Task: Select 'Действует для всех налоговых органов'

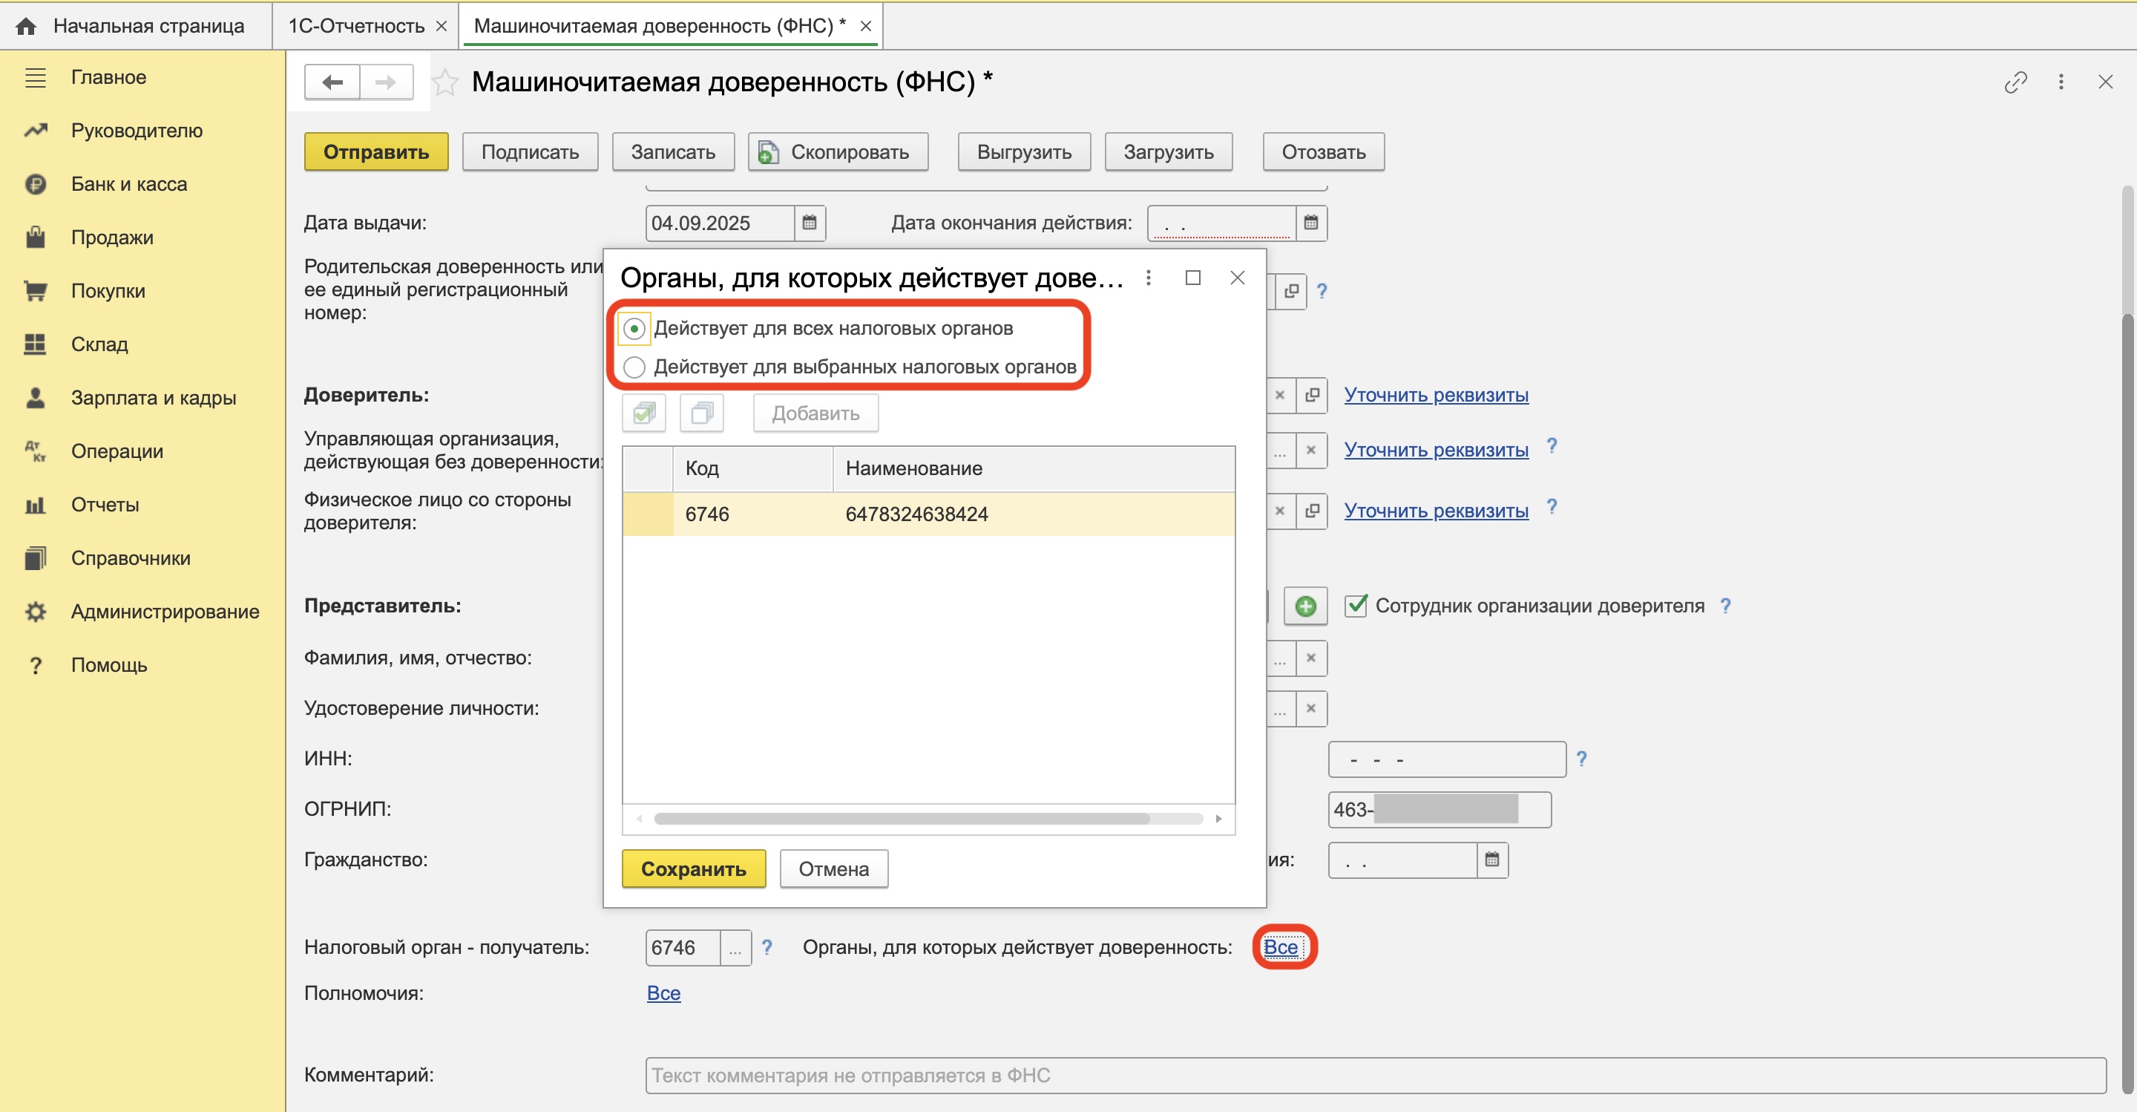Action: point(634,328)
